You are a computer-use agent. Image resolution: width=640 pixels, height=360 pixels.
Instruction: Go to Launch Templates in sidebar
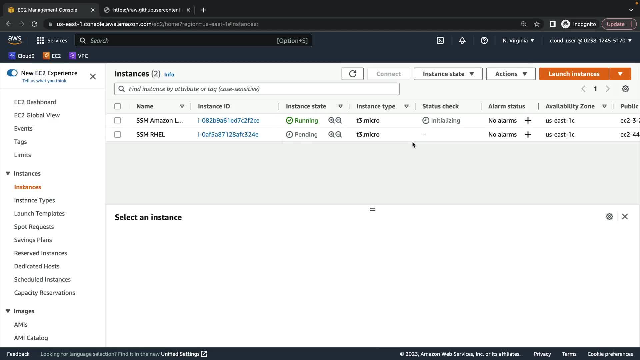39,213
